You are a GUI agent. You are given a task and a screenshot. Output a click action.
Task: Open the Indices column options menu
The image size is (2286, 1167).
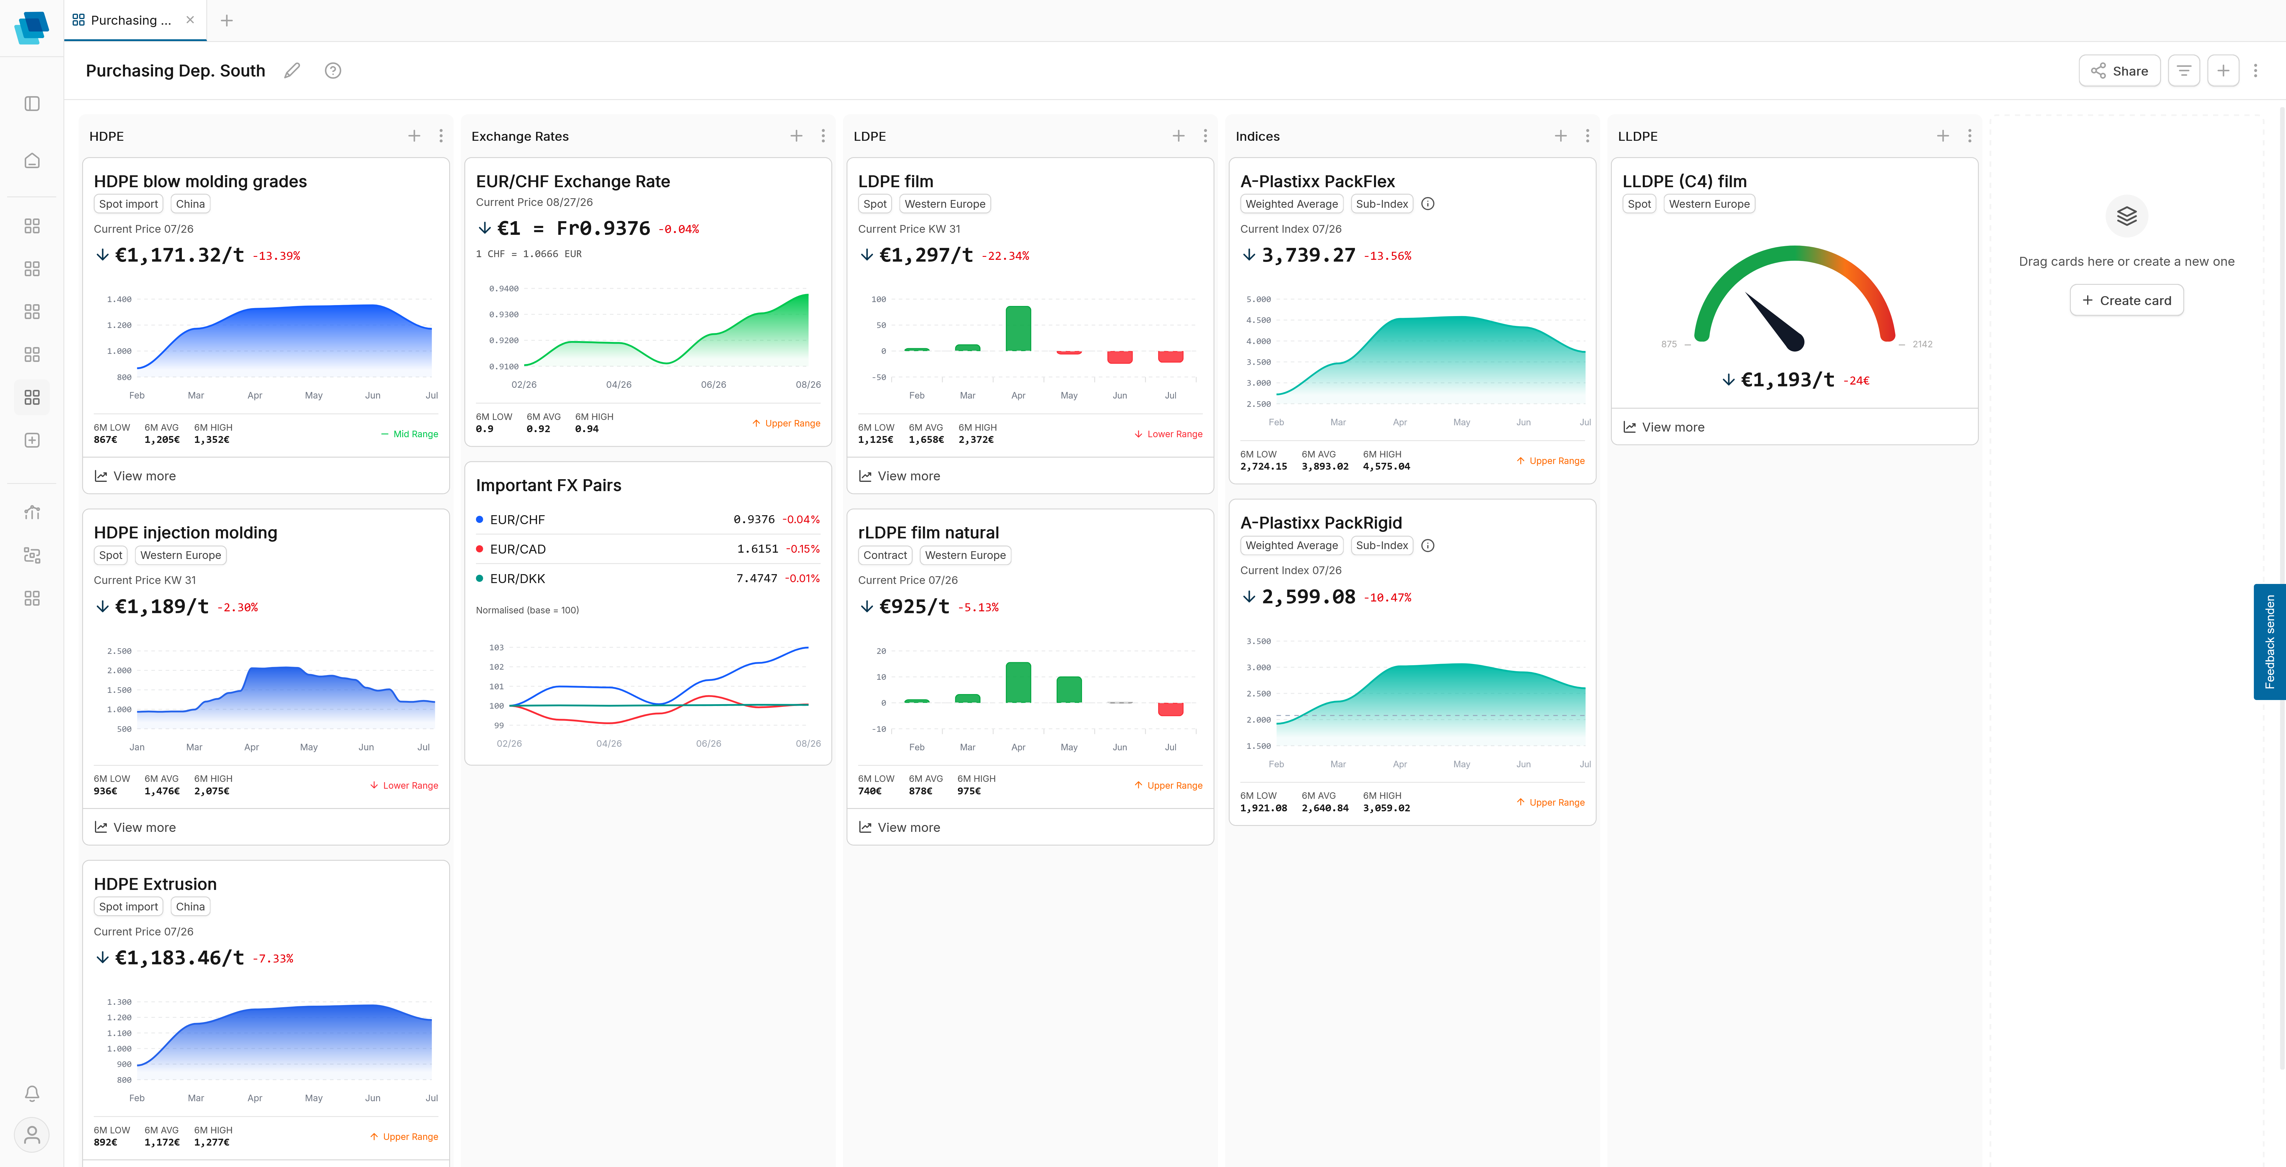pyautogui.click(x=1588, y=136)
